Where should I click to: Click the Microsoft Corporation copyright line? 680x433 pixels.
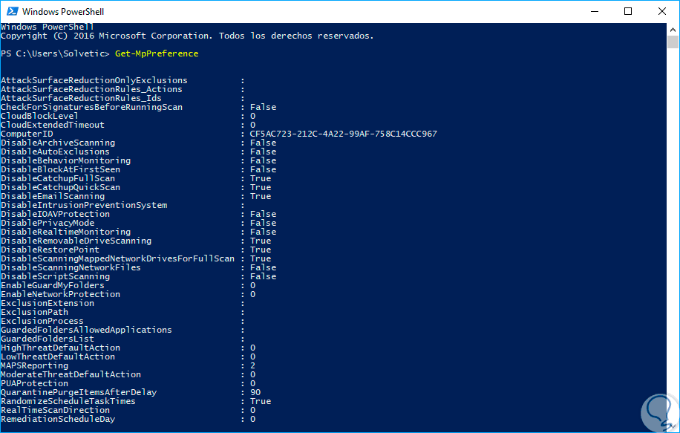(x=187, y=36)
